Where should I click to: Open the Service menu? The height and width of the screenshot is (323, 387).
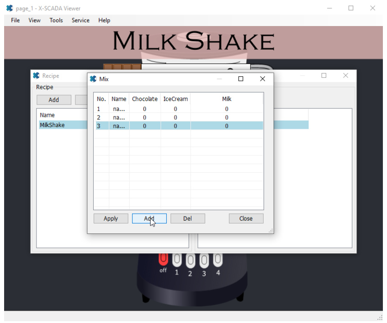[80, 20]
